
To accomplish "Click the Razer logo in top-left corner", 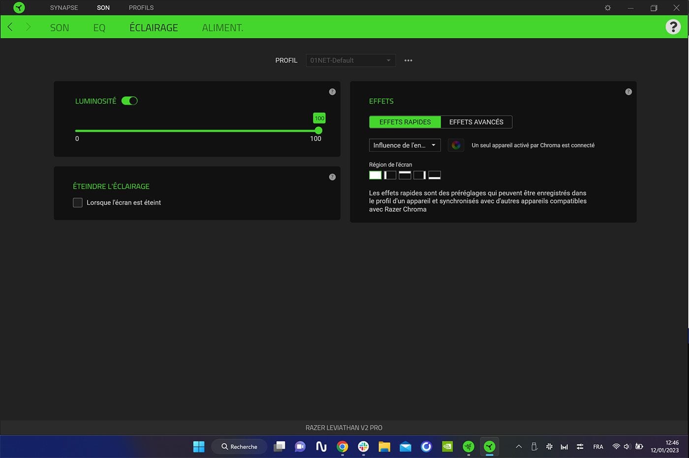I will 19,8.
